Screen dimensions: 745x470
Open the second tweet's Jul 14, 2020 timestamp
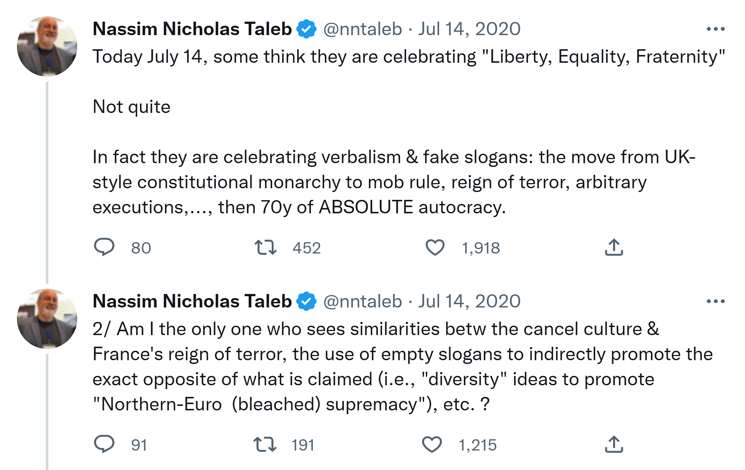tap(469, 302)
